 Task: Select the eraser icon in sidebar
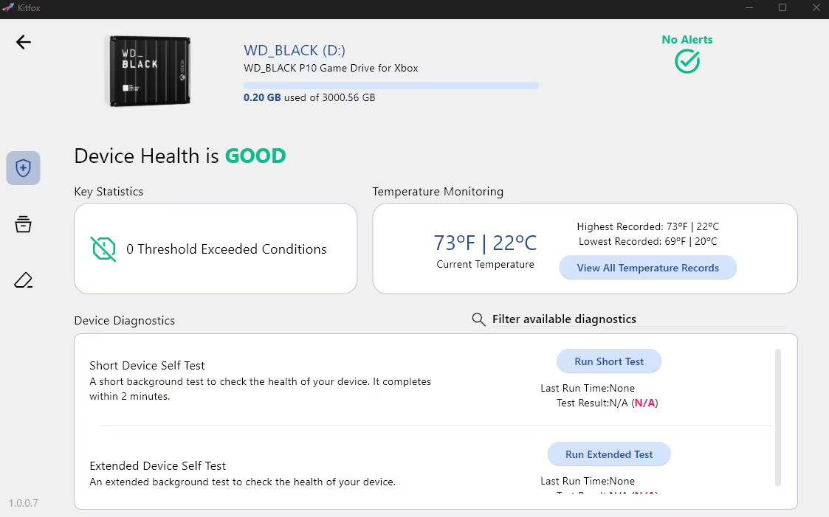pyautogui.click(x=24, y=280)
